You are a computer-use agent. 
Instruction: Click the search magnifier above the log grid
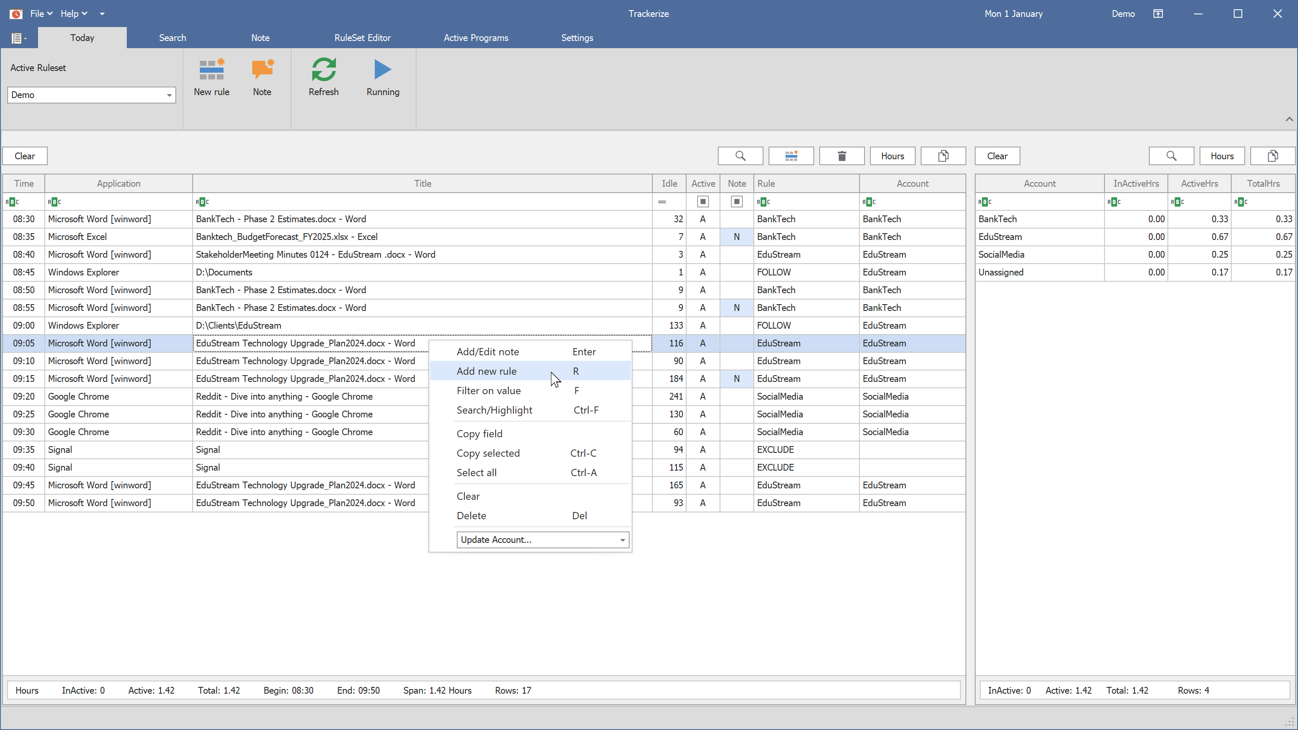740,156
